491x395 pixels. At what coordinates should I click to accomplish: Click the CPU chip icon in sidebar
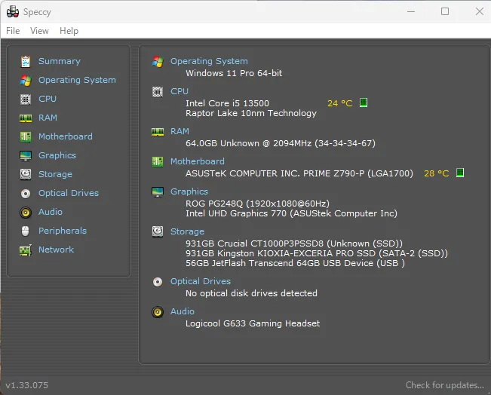click(26, 100)
